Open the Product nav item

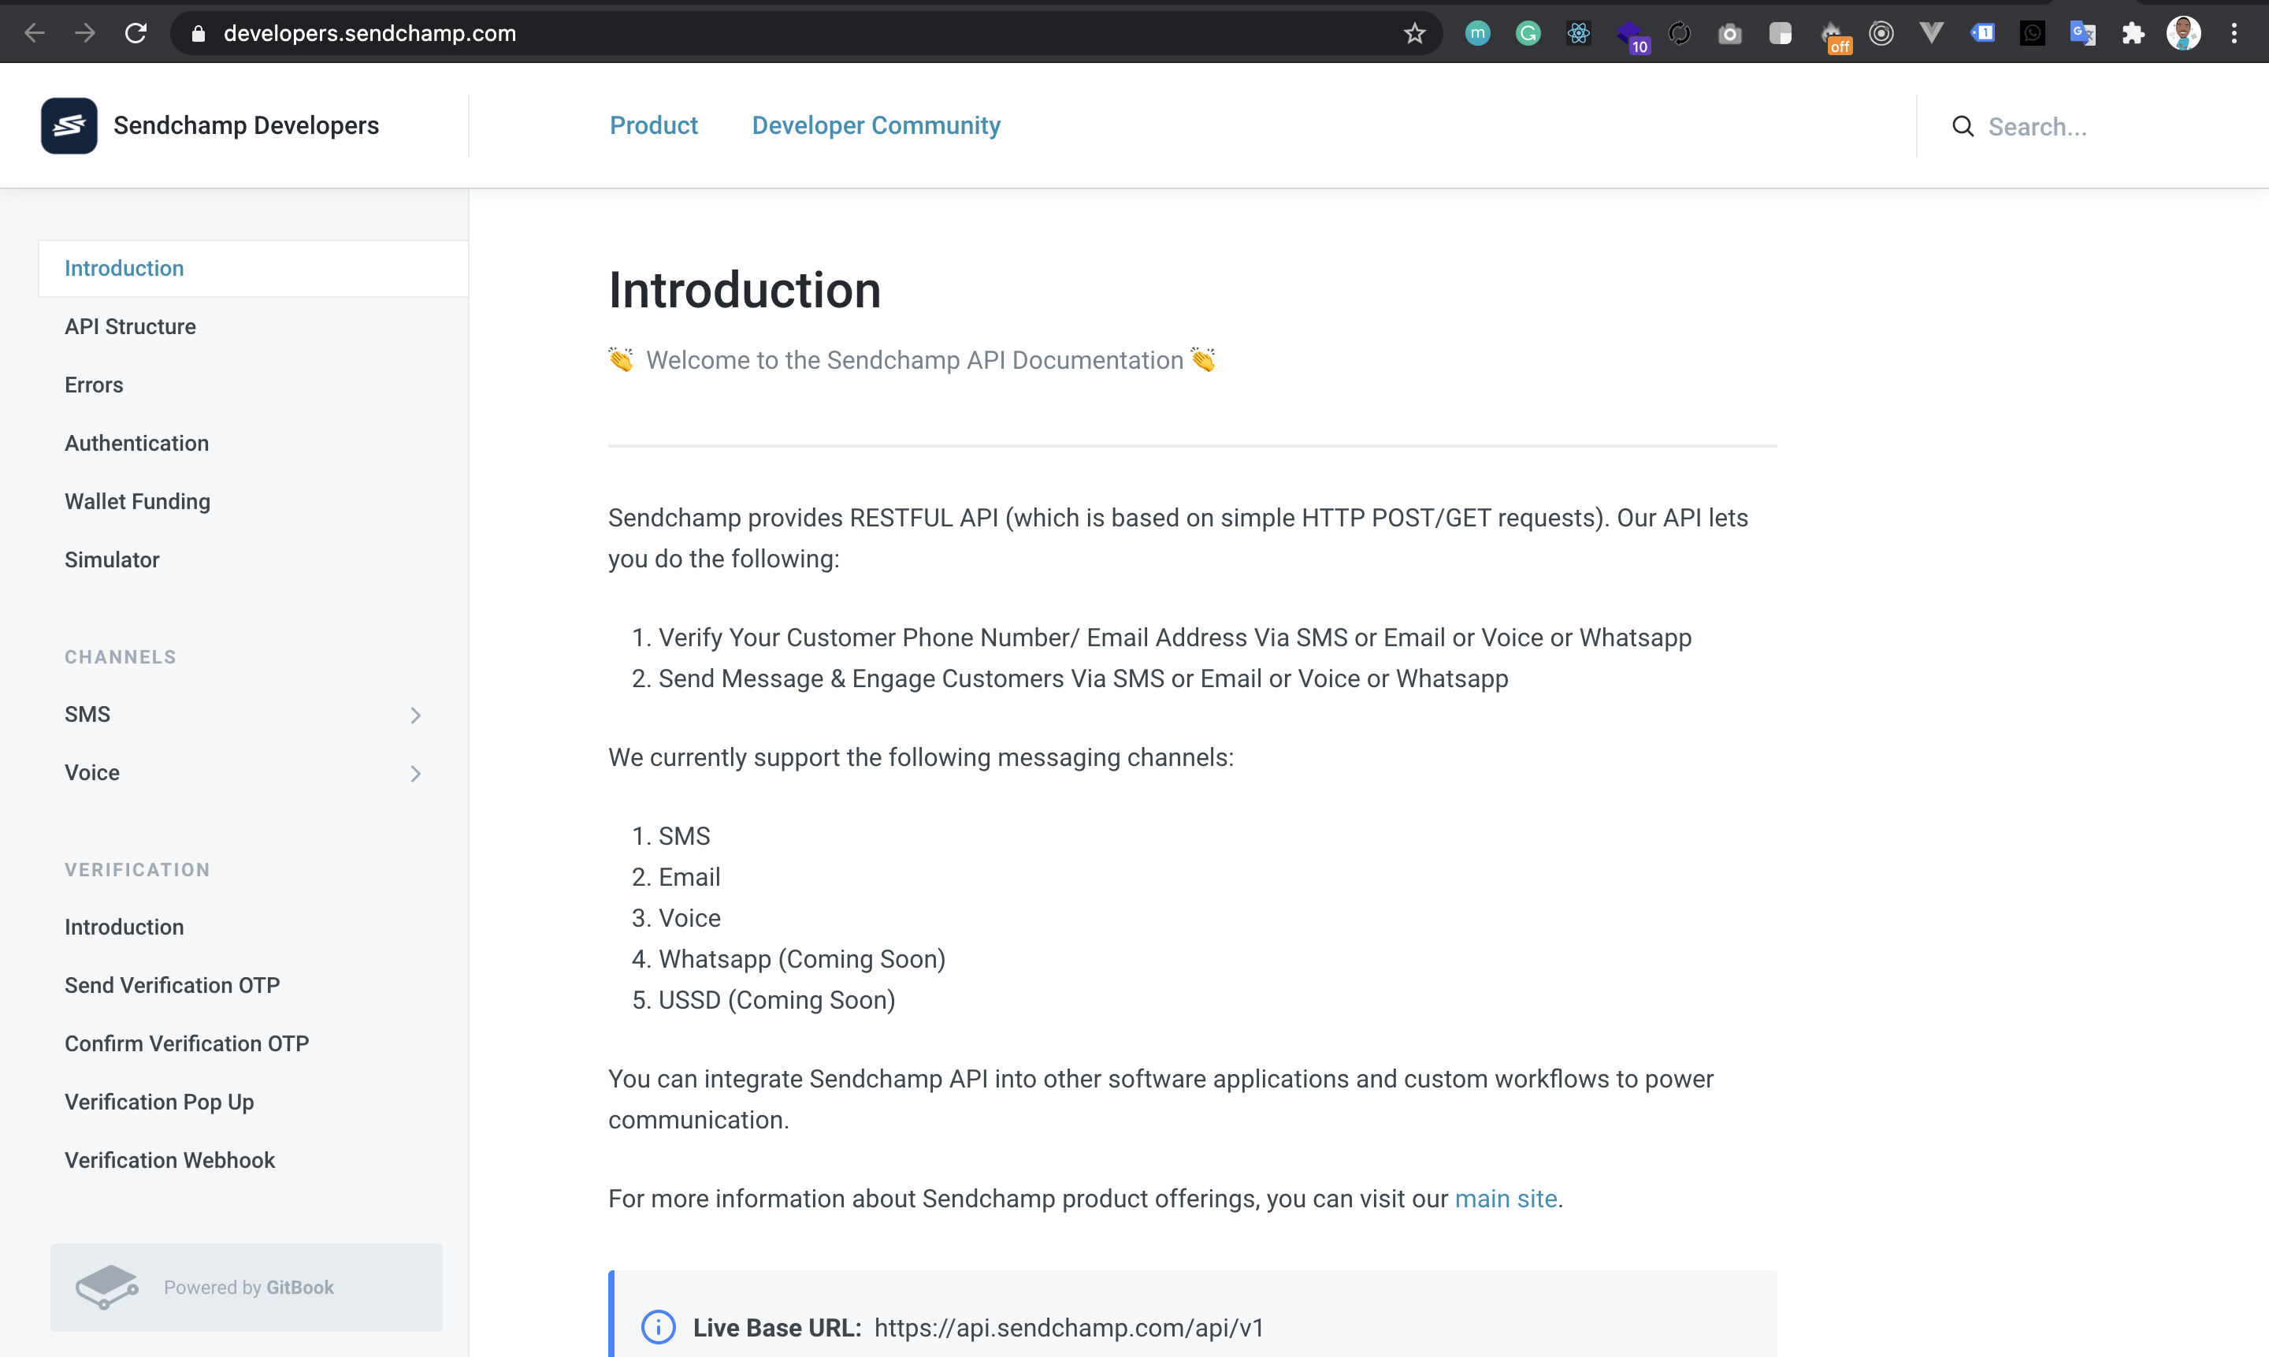(652, 125)
